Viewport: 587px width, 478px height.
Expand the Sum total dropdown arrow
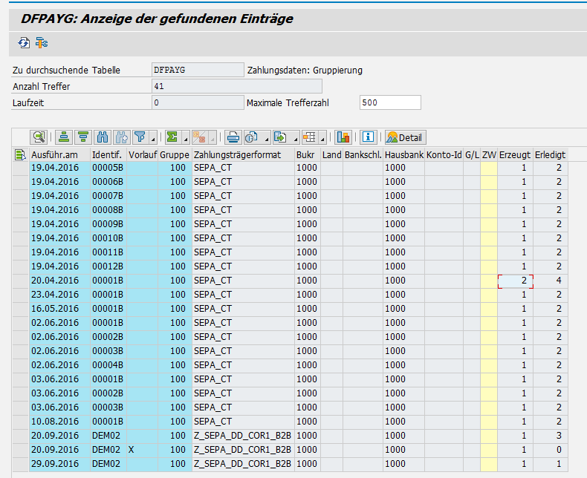point(185,139)
